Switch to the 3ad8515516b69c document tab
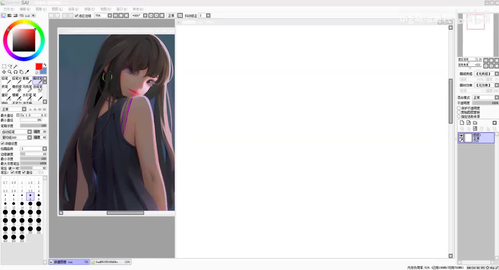 111,262
